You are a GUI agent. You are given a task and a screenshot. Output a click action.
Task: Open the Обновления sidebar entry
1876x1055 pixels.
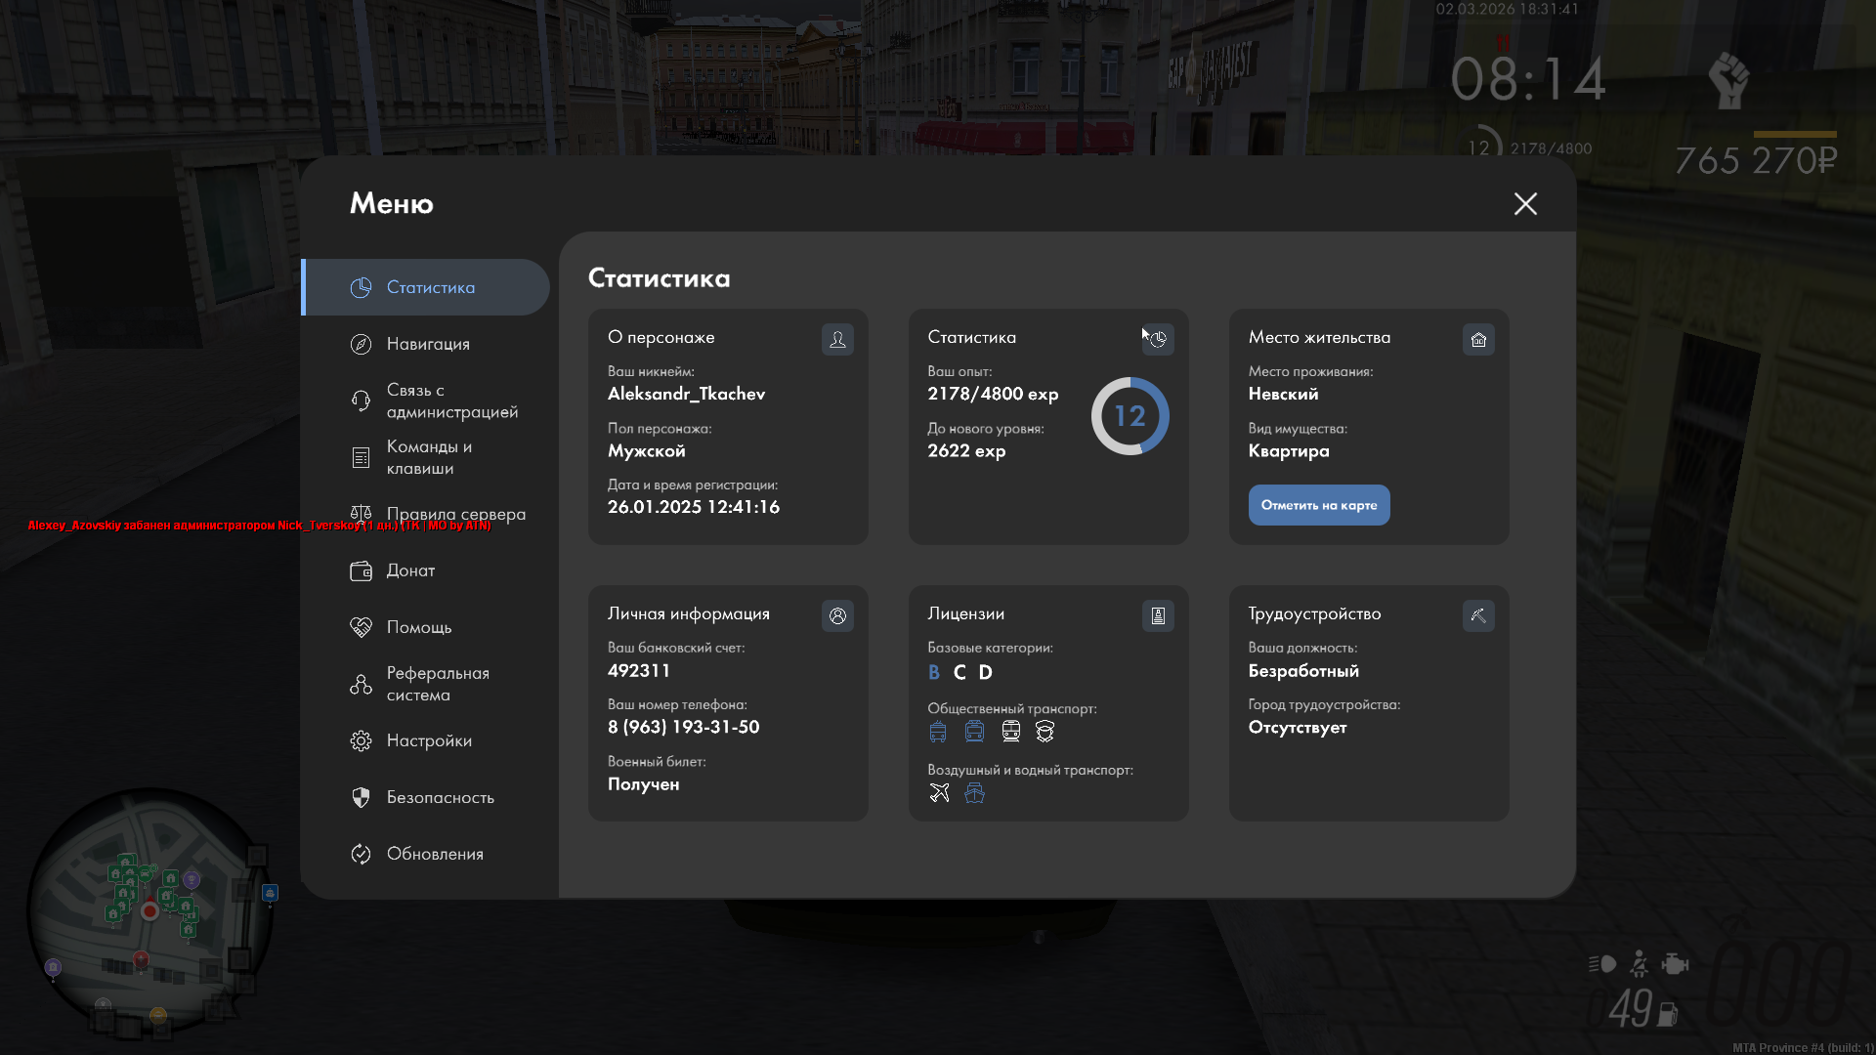pos(434,854)
